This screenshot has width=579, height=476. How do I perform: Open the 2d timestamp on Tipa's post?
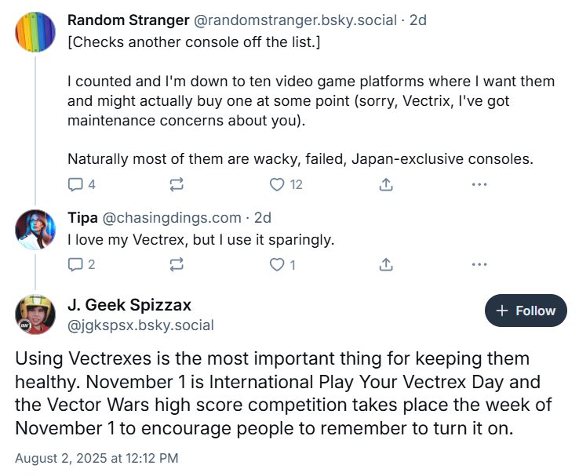pos(263,218)
